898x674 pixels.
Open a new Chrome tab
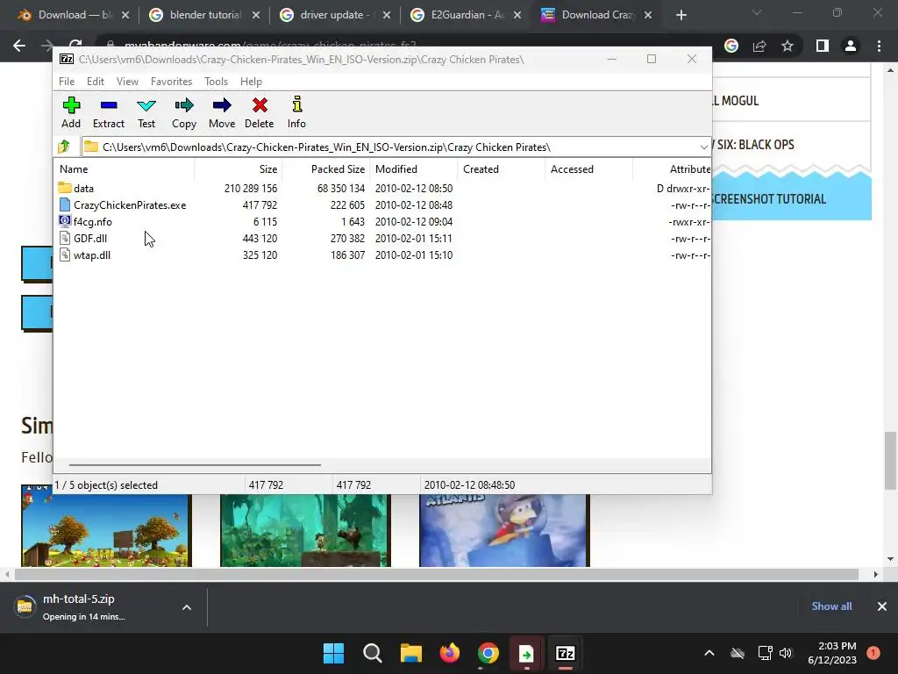click(x=681, y=15)
